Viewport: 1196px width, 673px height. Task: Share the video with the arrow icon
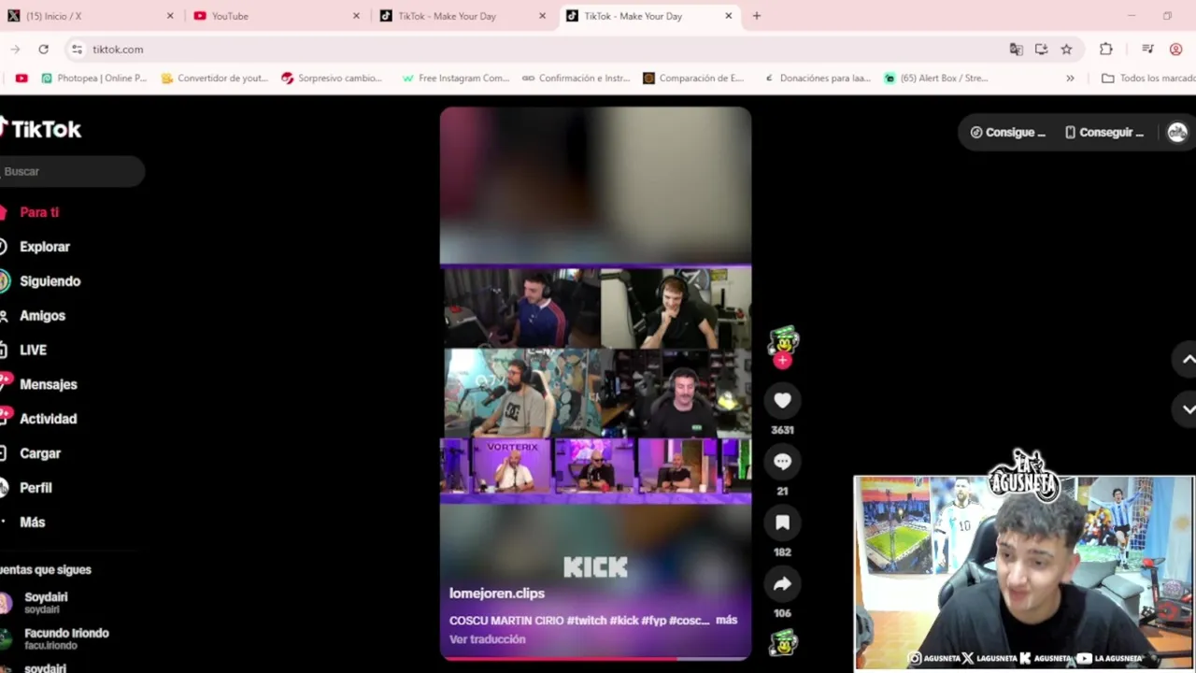pyautogui.click(x=782, y=584)
